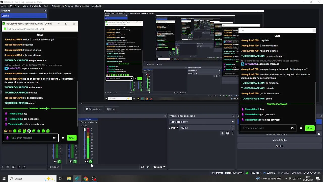Open advanced audio properties gears icon

coord(148,167)
